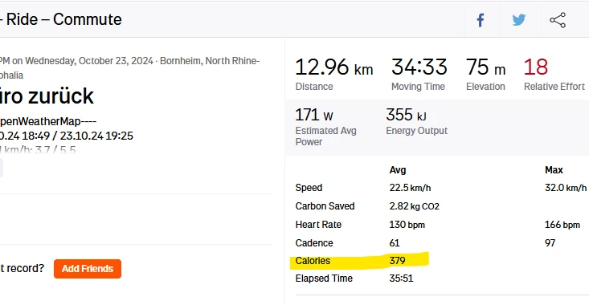Open the Relative Effort 18 link

pyautogui.click(x=536, y=67)
